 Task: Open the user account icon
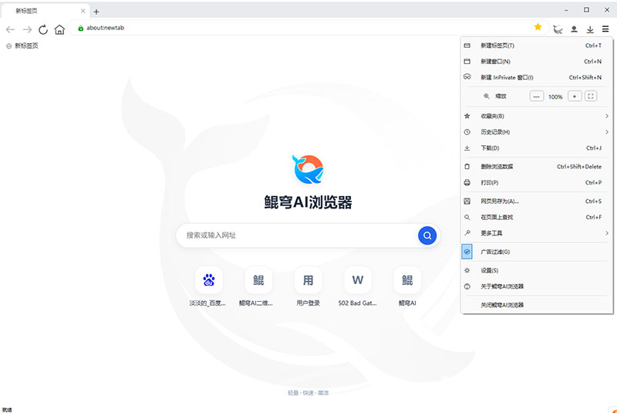pyautogui.click(x=574, y=29)
